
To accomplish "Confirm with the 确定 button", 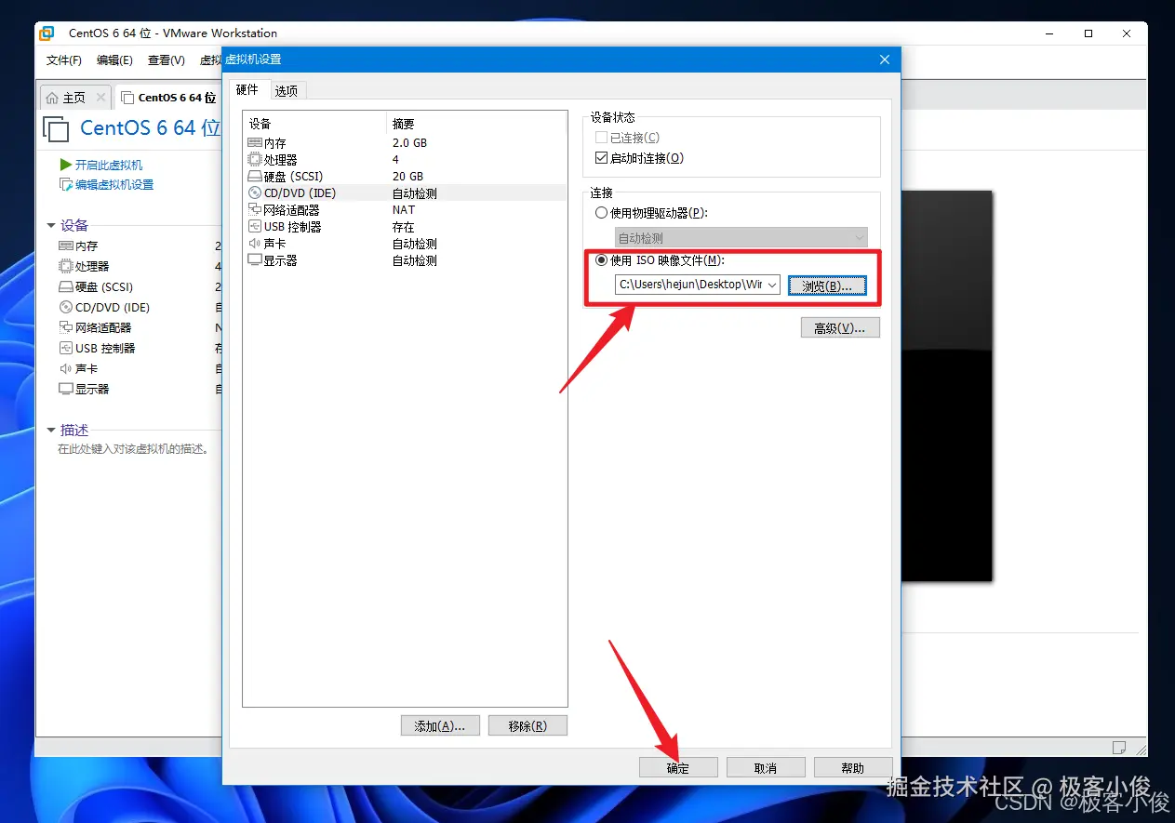I will [678, 768].
